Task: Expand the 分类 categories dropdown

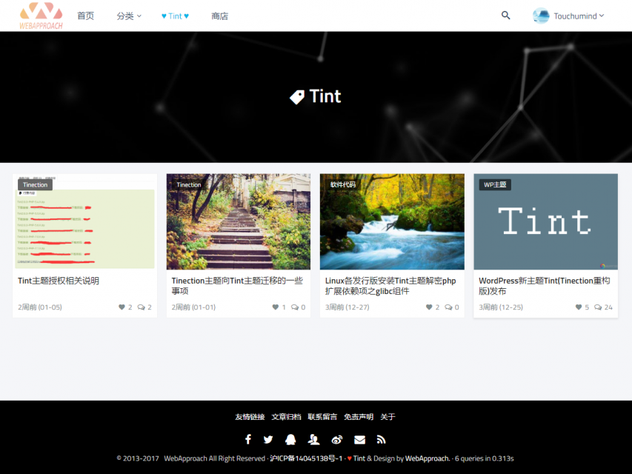Action: click(127, 15)
